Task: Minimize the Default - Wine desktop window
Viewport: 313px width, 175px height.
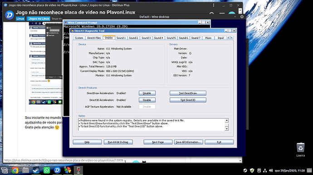Action: (235, 17)
